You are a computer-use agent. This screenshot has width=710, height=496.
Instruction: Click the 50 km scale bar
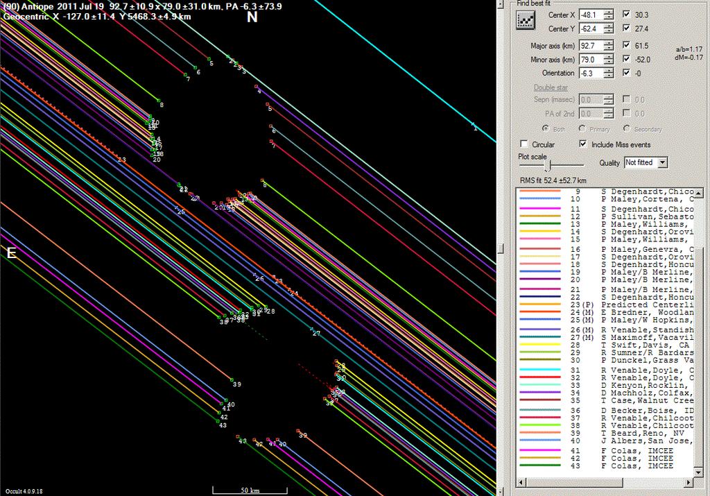point(250,490)
